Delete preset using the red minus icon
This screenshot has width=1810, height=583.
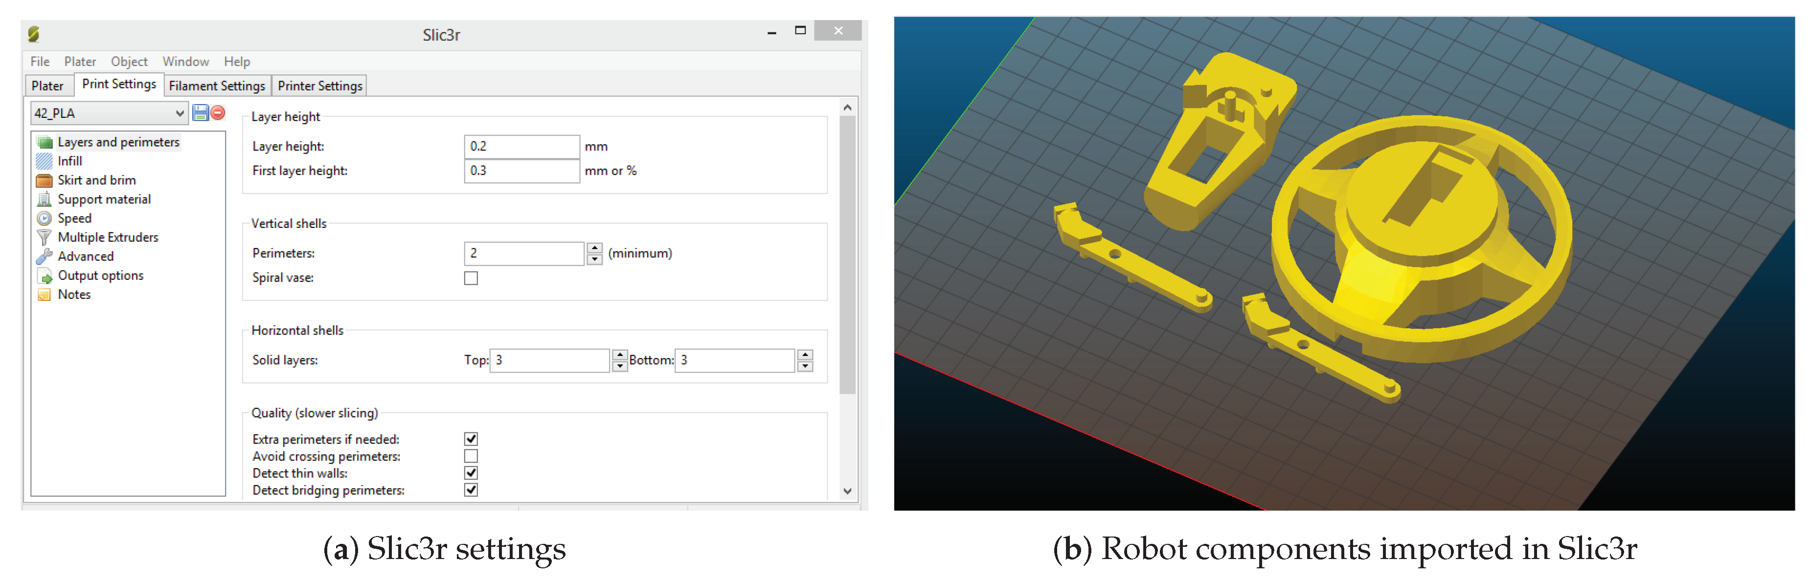pyautogui.click(x=219, y=112)
